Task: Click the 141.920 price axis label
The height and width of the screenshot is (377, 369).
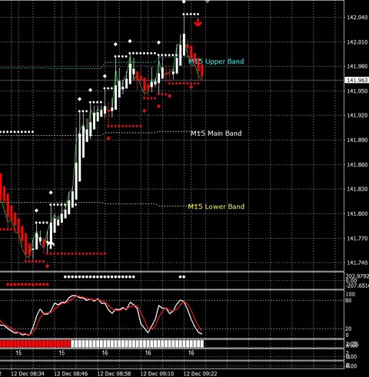Action: point(357,115)
